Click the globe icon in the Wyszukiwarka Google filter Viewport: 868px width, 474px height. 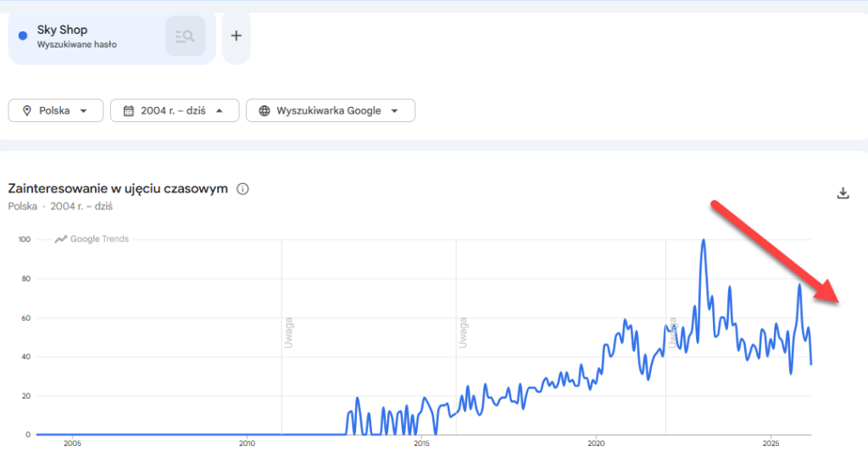(x=264, y=110)
